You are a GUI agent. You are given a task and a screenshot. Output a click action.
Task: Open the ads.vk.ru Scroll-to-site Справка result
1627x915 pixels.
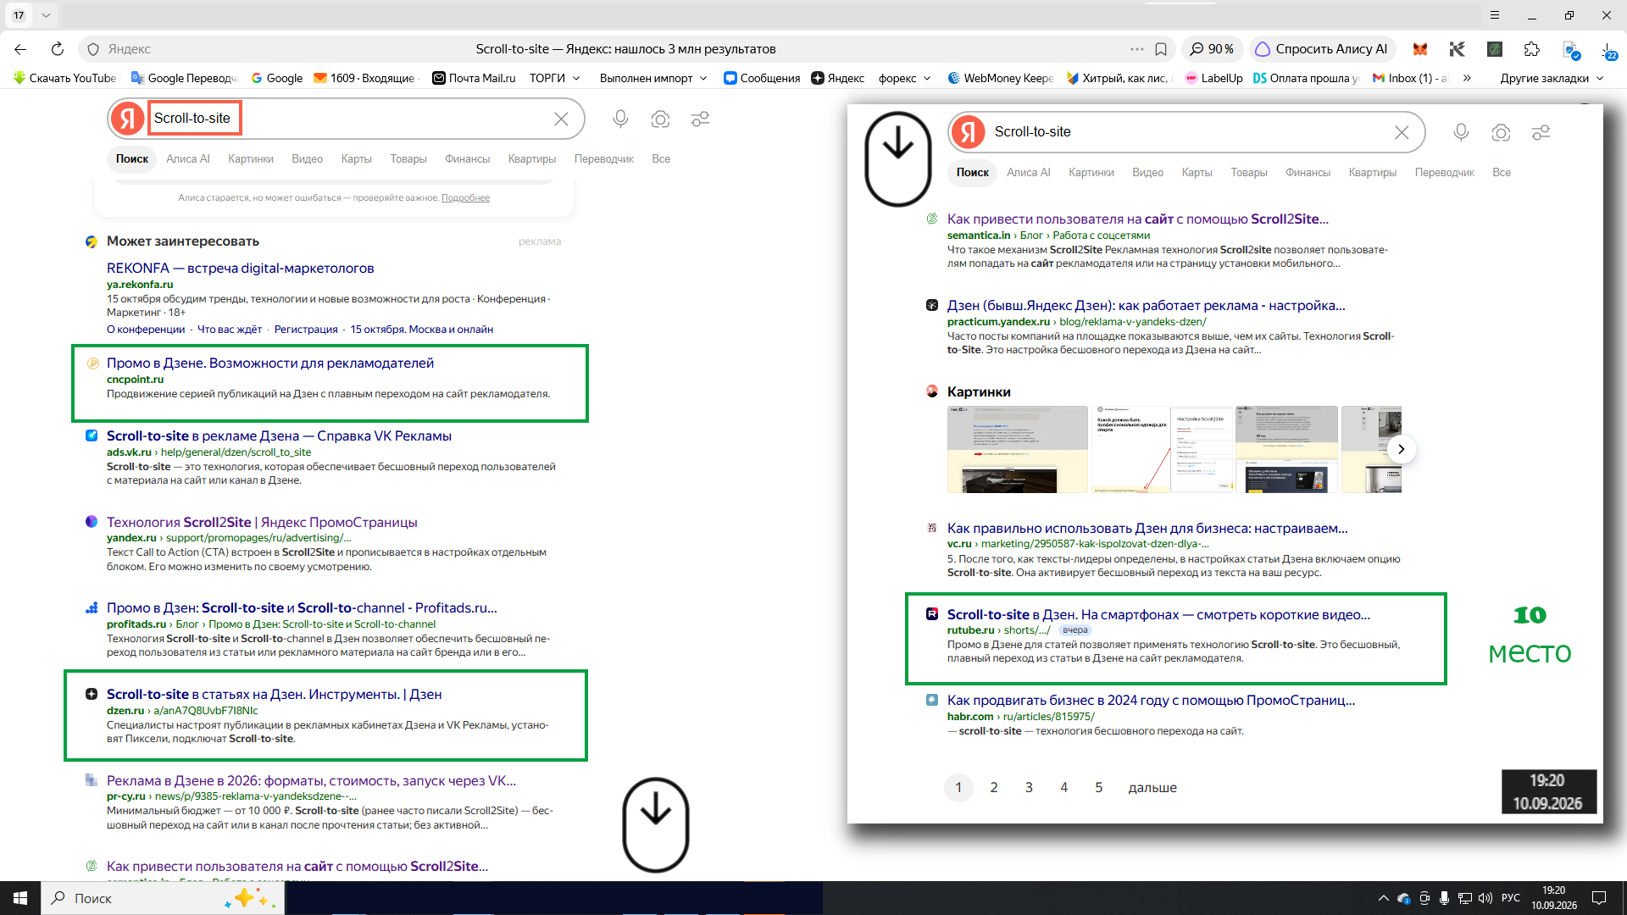(x=279, y=435)
